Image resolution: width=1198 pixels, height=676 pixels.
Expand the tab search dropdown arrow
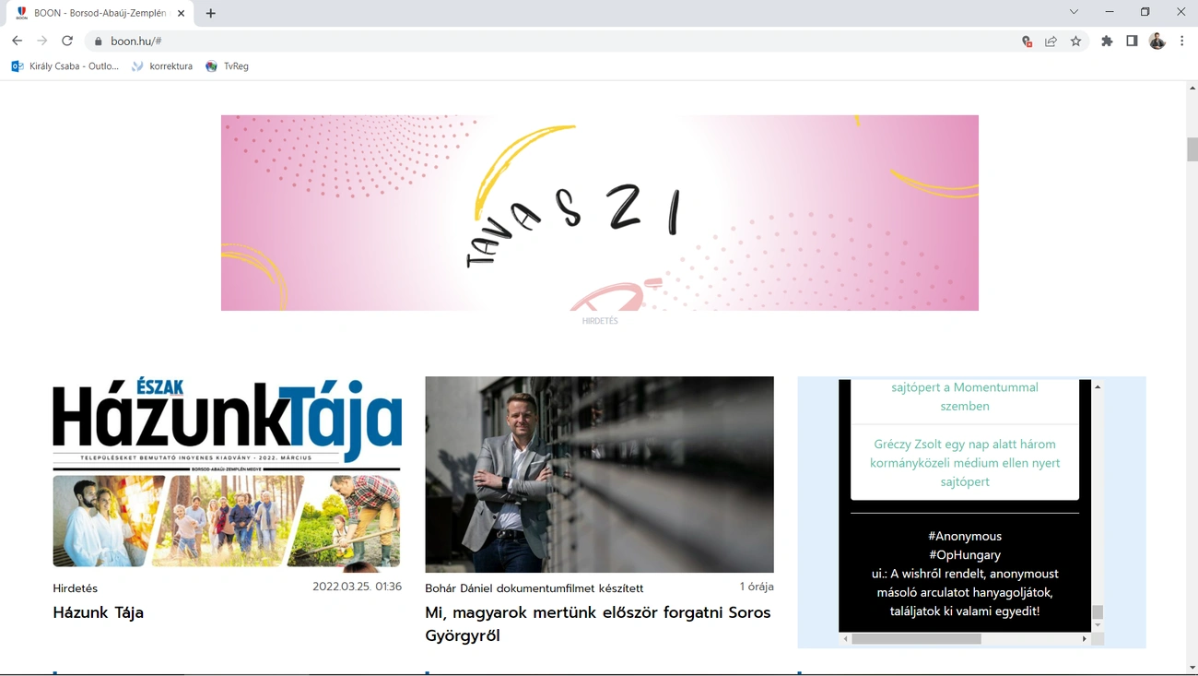click(1074, 12)
